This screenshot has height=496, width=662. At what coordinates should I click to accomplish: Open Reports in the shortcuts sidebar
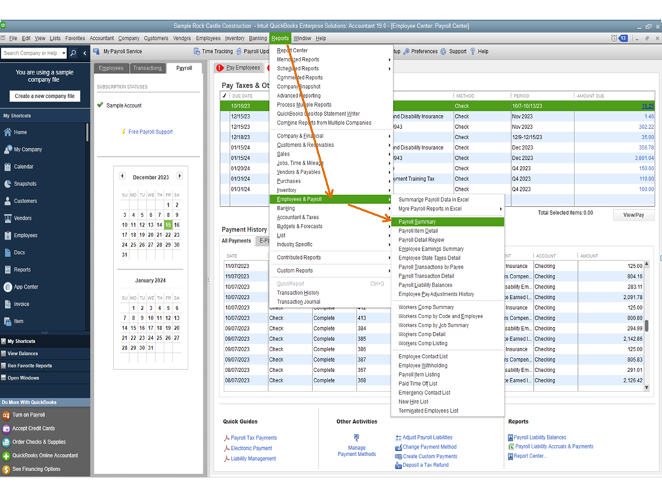click(22, 269)
